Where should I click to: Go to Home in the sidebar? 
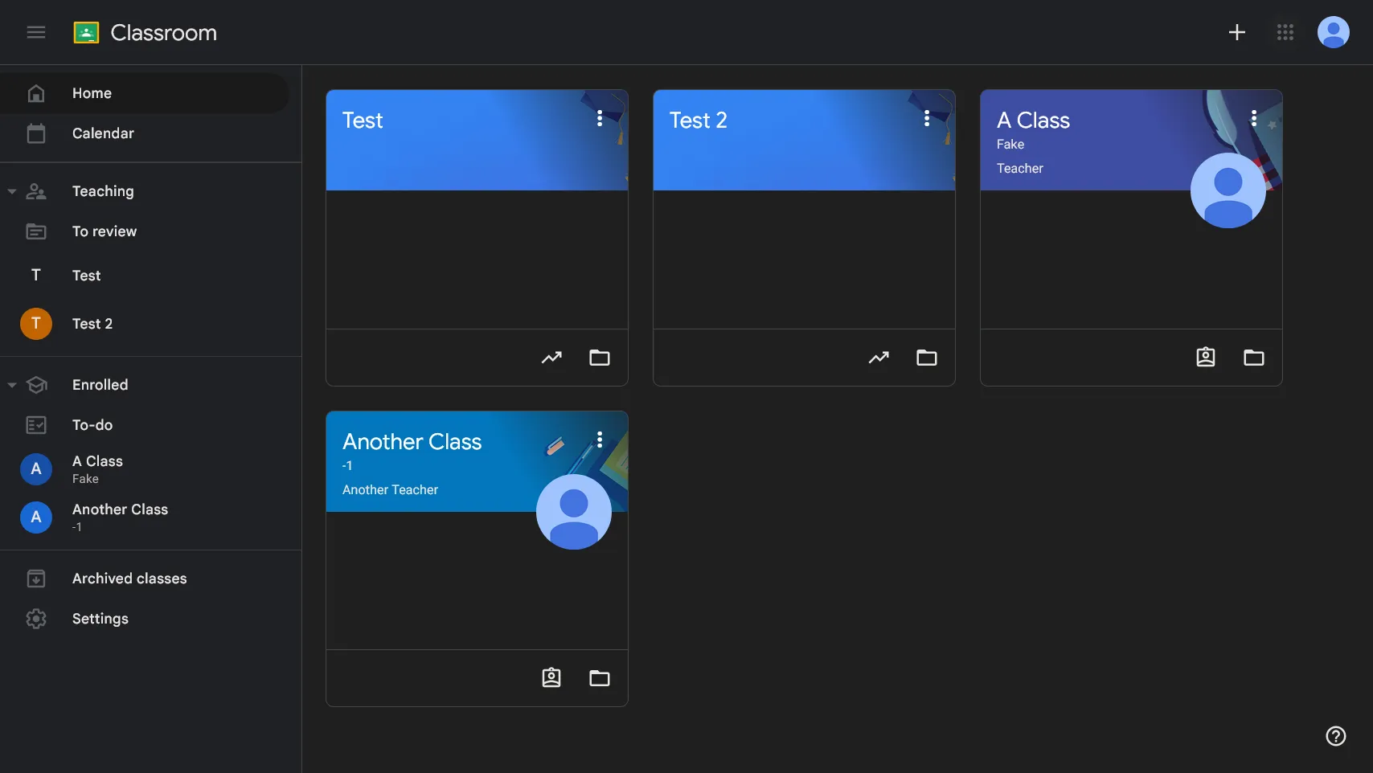click(x=145, y=93)
